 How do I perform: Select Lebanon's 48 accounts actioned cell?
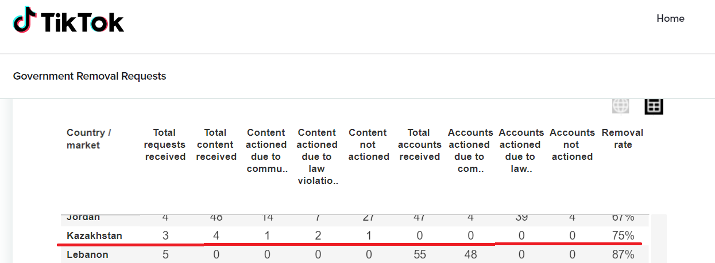pos(470,254)
